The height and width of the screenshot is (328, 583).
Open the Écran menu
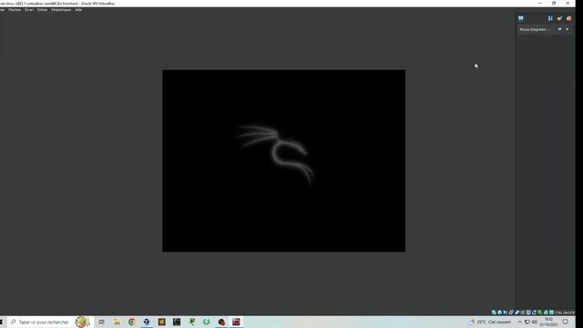pos(29,10)
